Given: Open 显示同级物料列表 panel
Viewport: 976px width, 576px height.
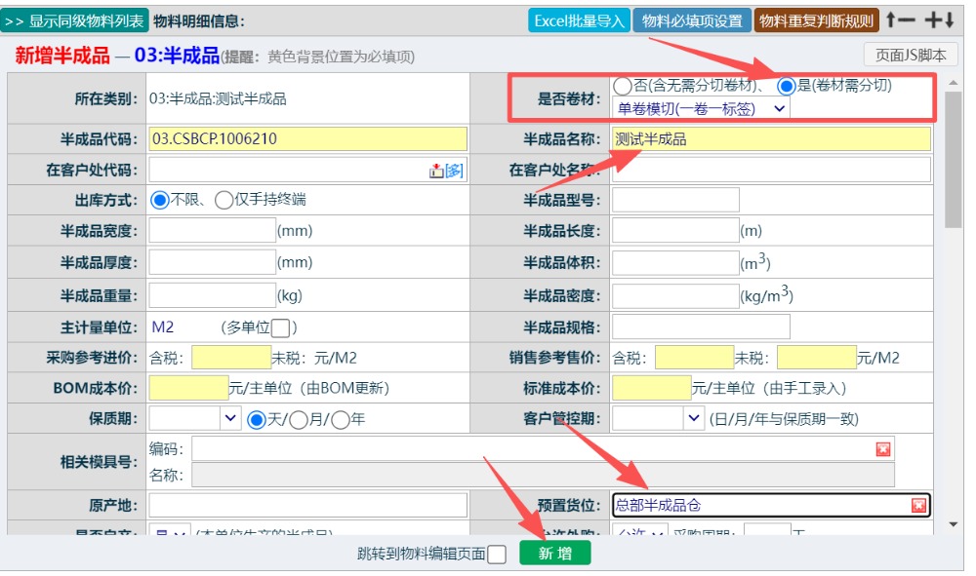Looking at the screenshot, I should tap(74, 20).
